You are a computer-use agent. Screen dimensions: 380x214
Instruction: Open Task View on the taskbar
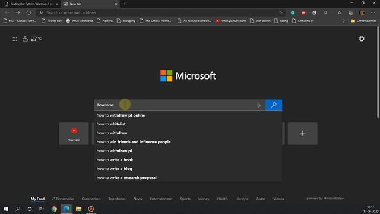pos(42,209)
